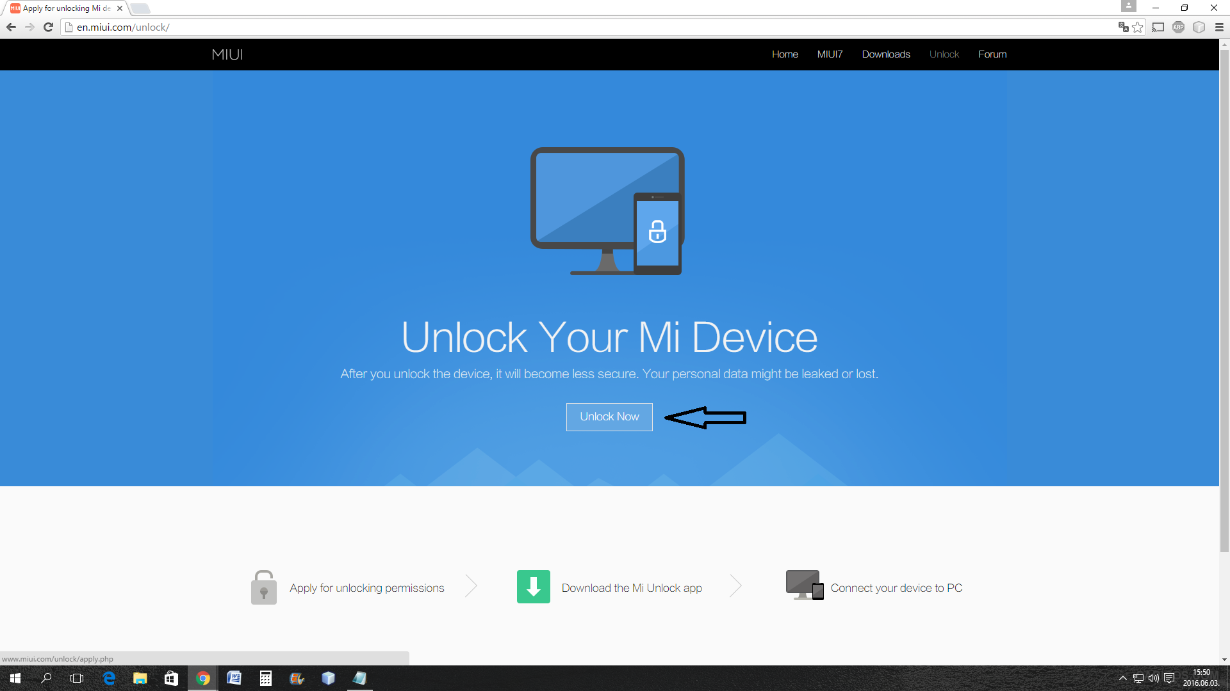This screenshot has height=691, width=1230.
Task: Go to the Downloads nav item
Action: tap(886, 54)
